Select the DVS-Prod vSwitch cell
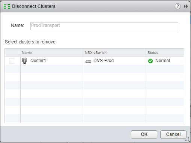Image resolution: width=191 pixels, height=143 pixels. 114,61
